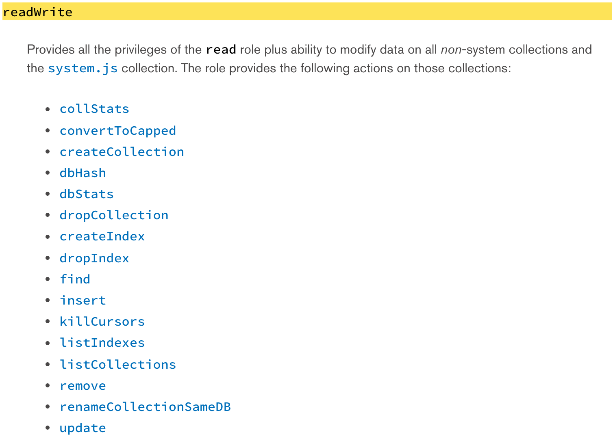Click the highlighted readWrite heading

click(x=37, y=12)
